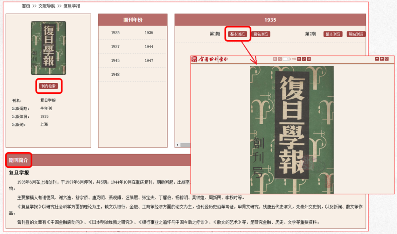This screenshot has width=397, height=234.
Task: Go to next page in viewer
Action: (x=304, y=59)
